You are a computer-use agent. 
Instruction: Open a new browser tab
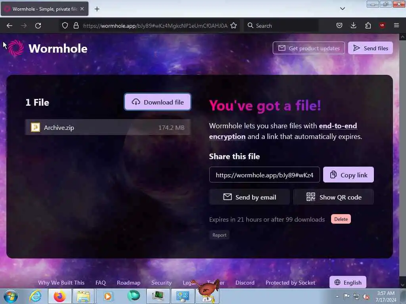97,9
